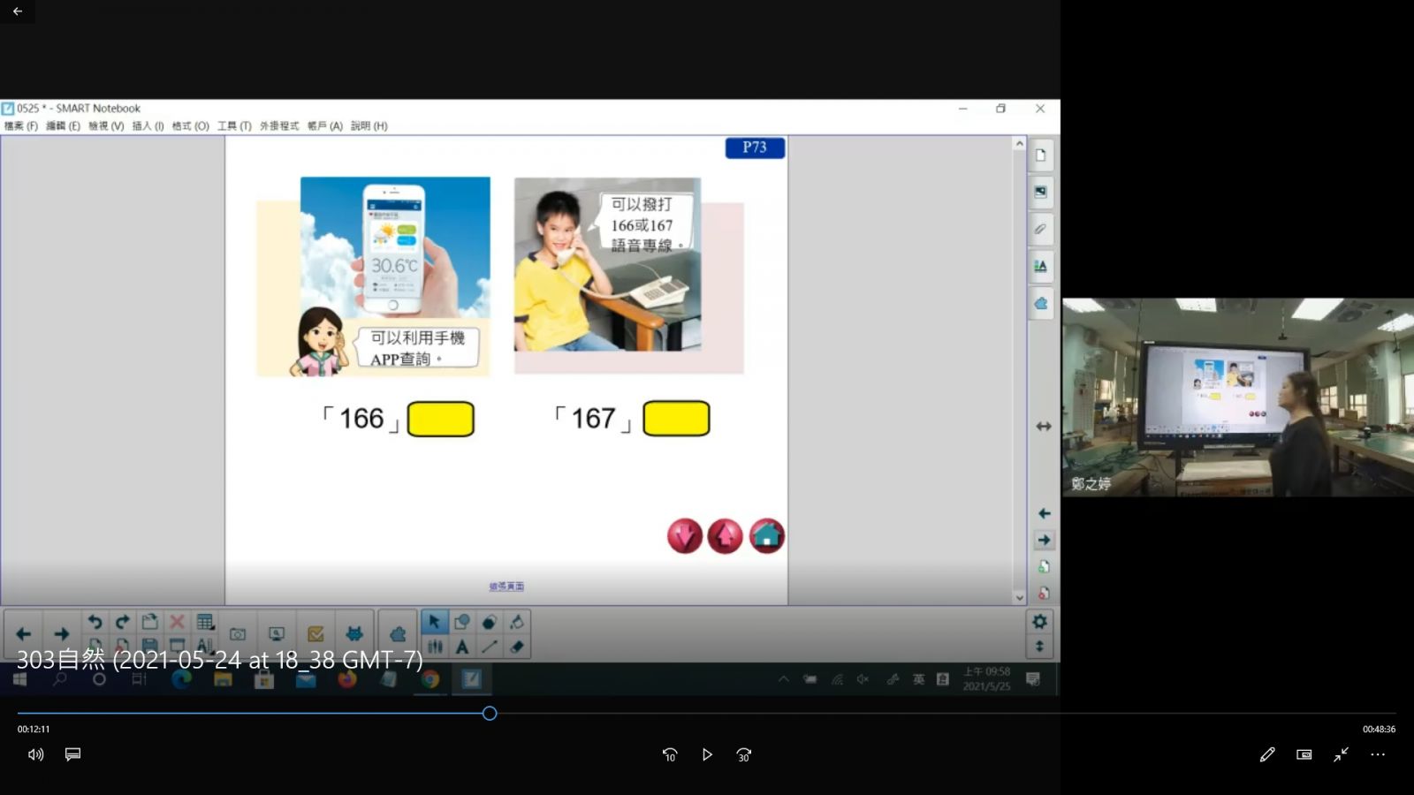Select the arrow pointer tool in SMART Notebook
Image resolution: width=1414 pixels, height=795 pixels.
coord(434,622)
